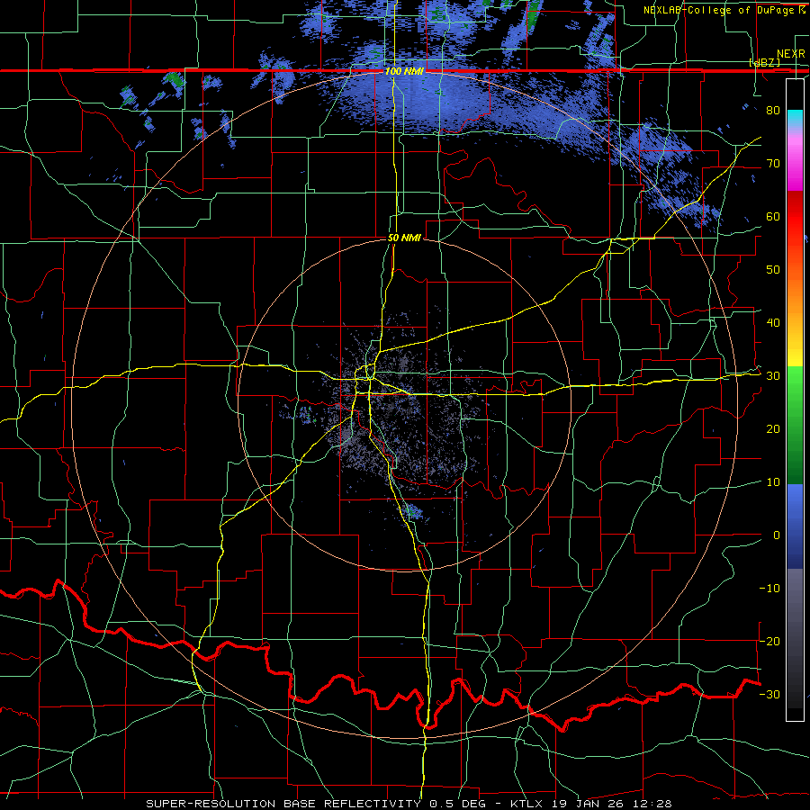Click the 70 value on the dBZ scale

click(x=773, y=163)
